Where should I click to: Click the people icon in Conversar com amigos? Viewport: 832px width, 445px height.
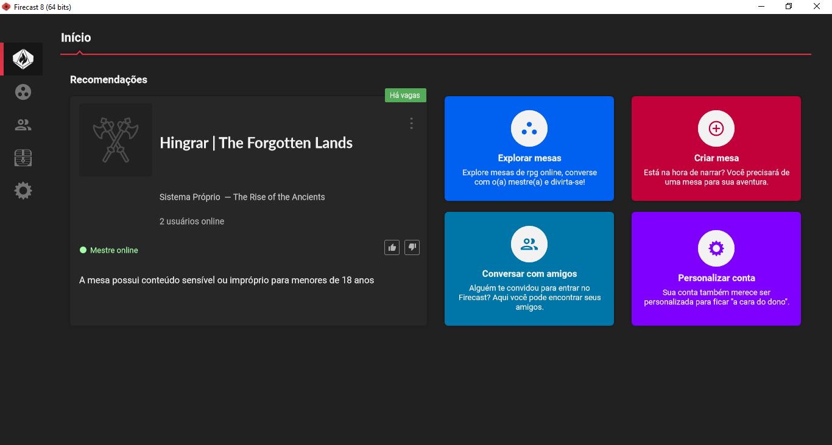tap(529, 244)
